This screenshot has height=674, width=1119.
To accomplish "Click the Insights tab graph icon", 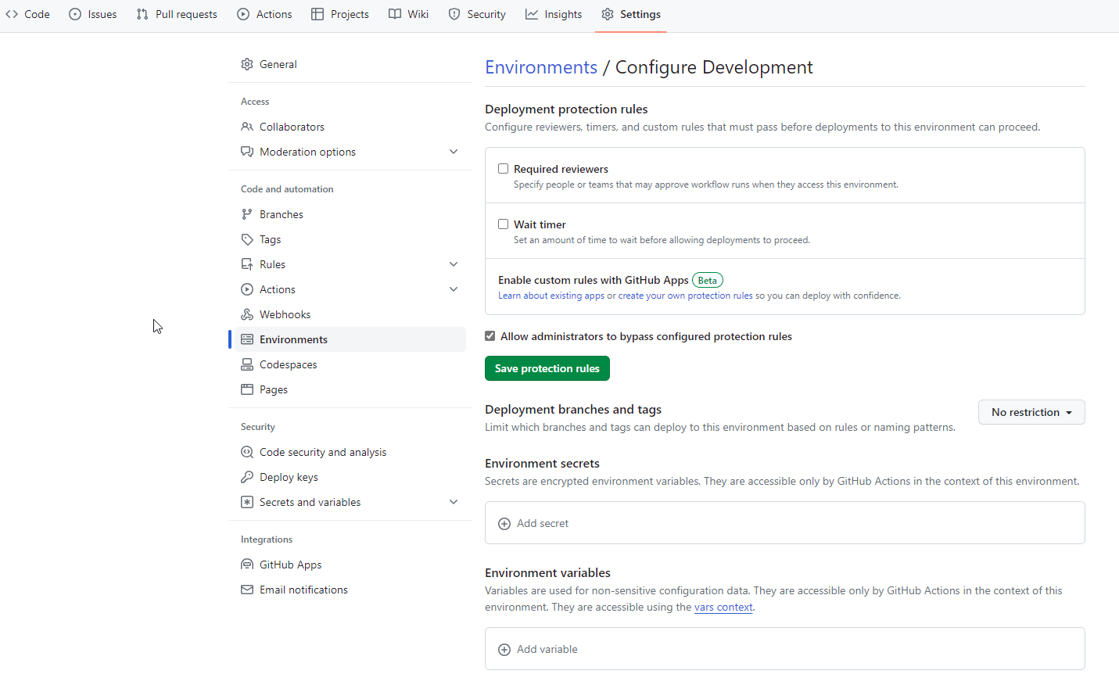I will pos(532,14).
